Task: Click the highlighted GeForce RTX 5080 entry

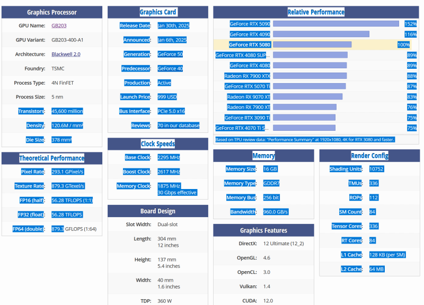Action: 249,44
